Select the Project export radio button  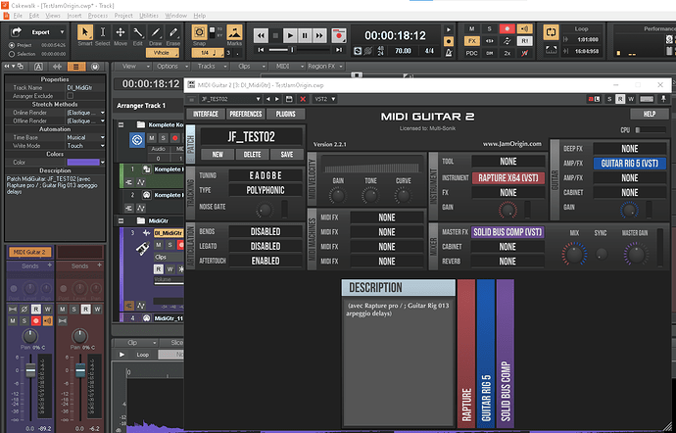click(12, 45)
